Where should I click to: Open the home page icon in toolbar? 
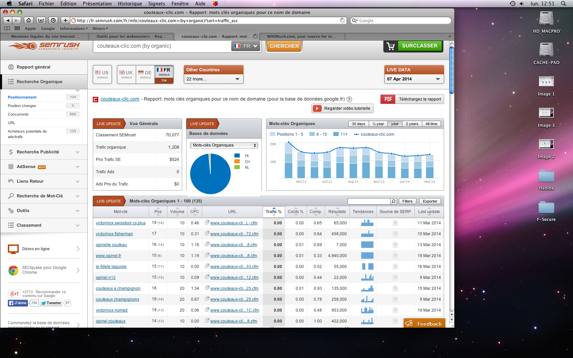pos(29,20)
